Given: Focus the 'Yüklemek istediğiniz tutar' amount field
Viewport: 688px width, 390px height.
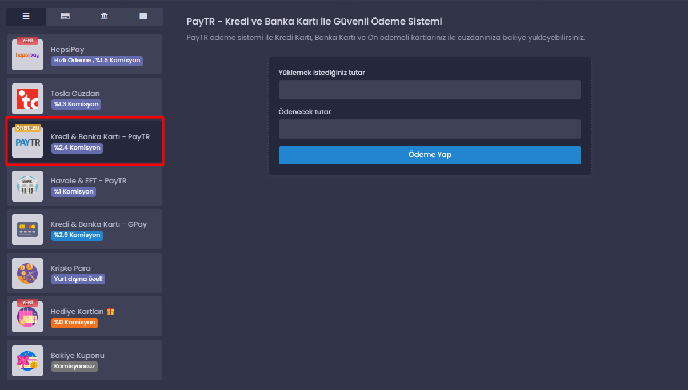Looking at the screenshot, I should point(430,90).
